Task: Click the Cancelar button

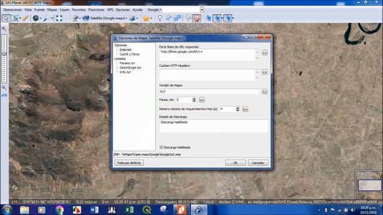Action: [258, 162]
